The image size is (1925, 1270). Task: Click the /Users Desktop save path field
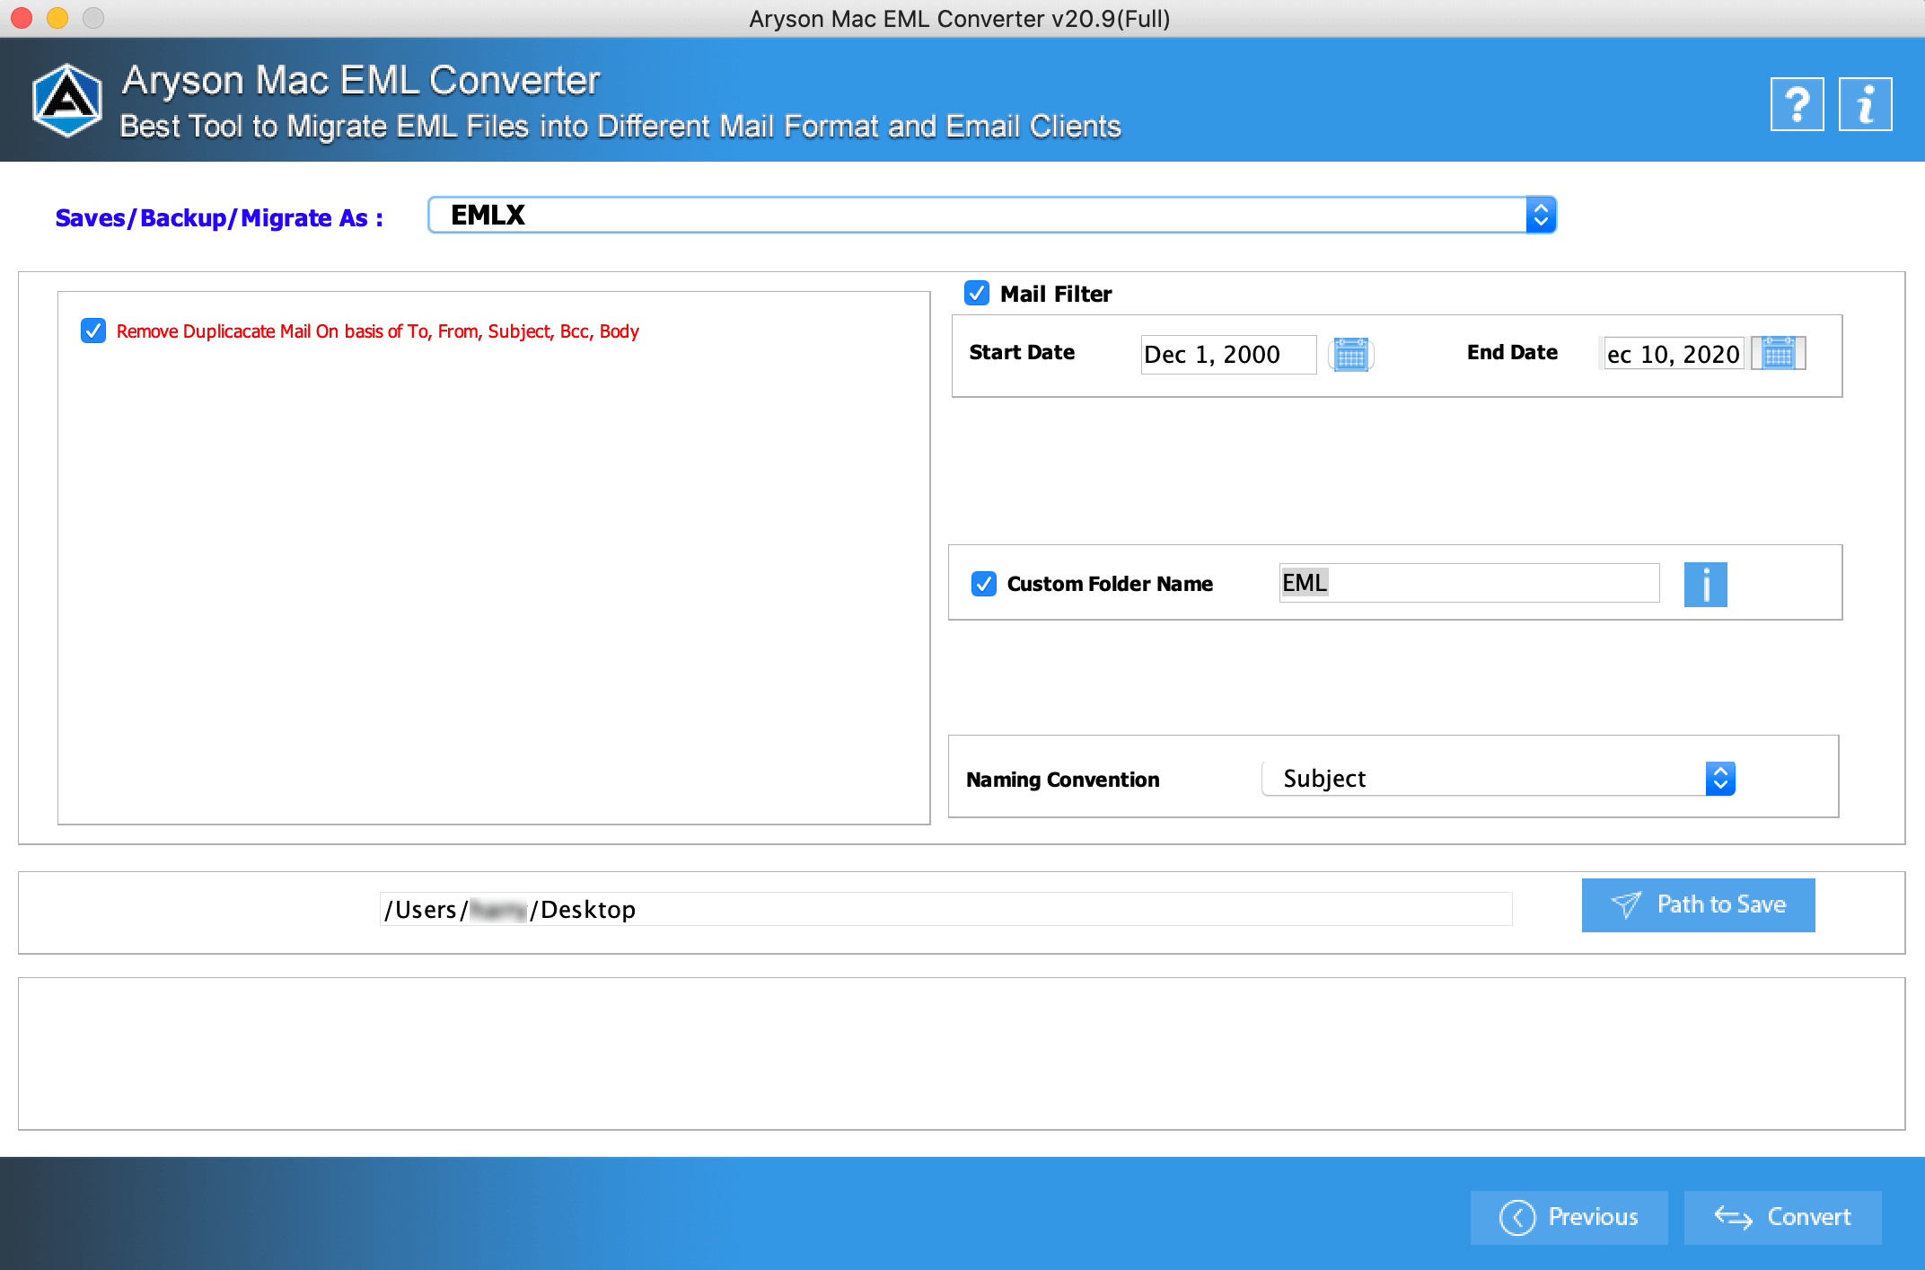(946, 909)
